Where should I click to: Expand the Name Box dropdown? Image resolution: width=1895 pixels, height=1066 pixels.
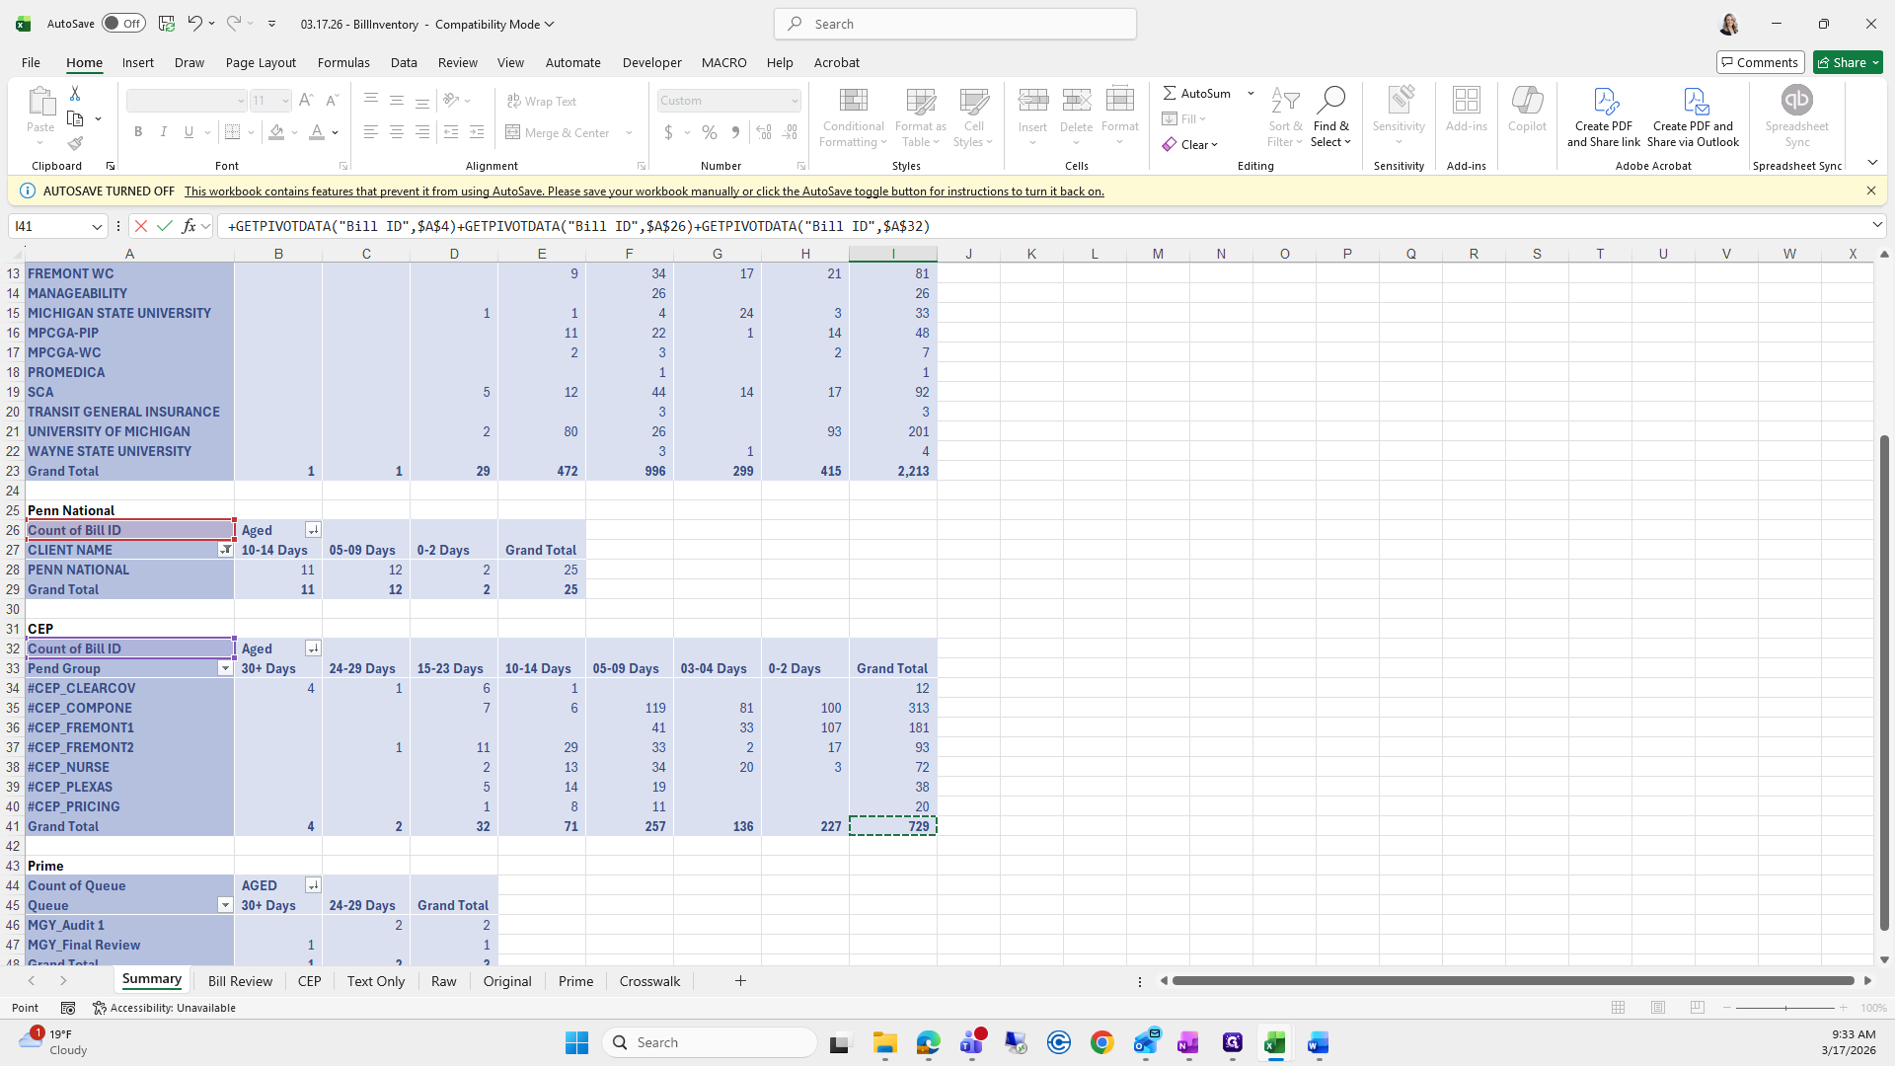point(97,226)
